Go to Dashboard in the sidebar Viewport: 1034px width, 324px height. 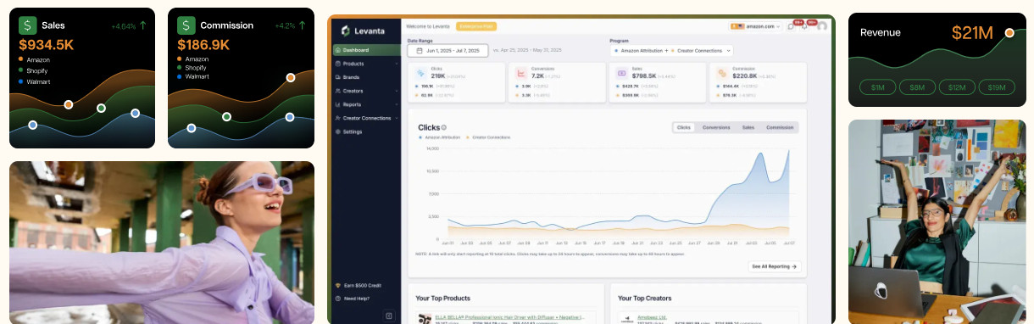point(366,50)
